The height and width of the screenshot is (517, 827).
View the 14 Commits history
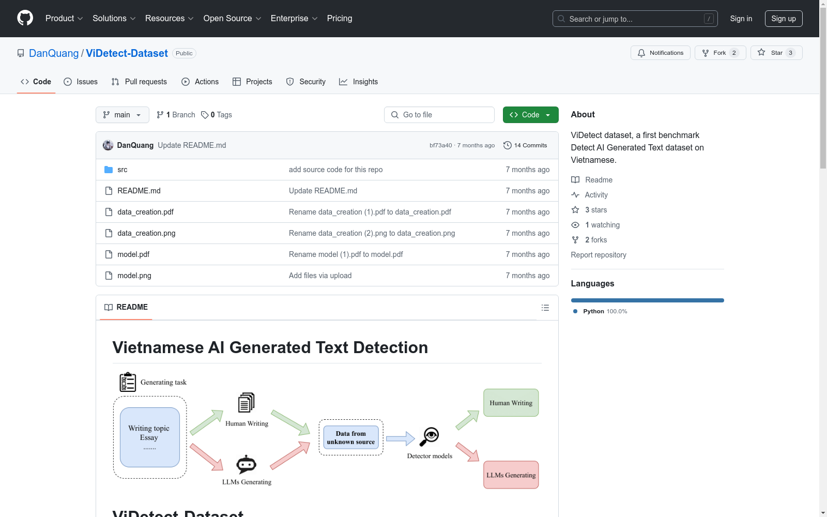pos(525,145)
